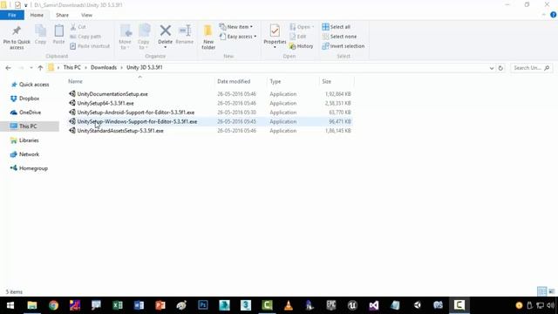Go up one folder level arrow
The height and width of the screenshot is (314, 558).
pos(40,68)
